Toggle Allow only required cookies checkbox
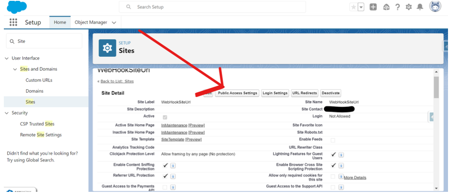Viewport: 451px width, 194px height. coord(333,176)
